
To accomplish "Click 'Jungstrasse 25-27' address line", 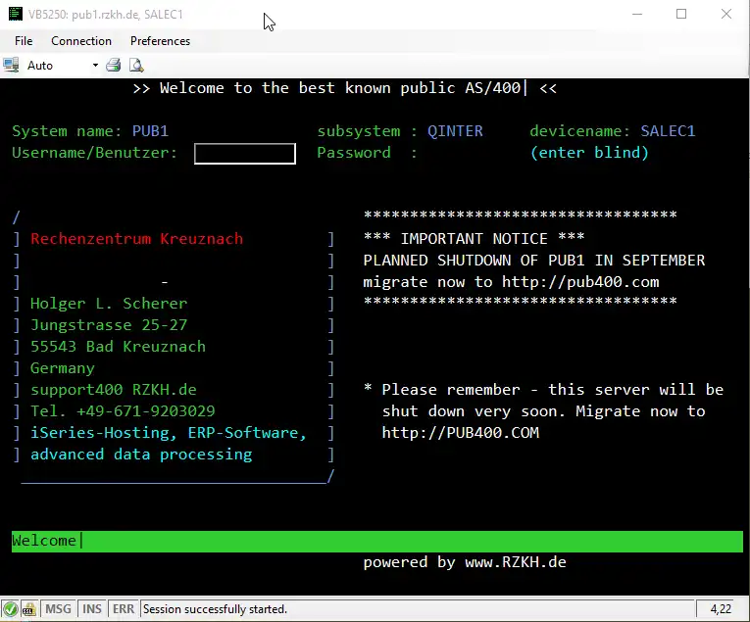I will click(109, 325).
